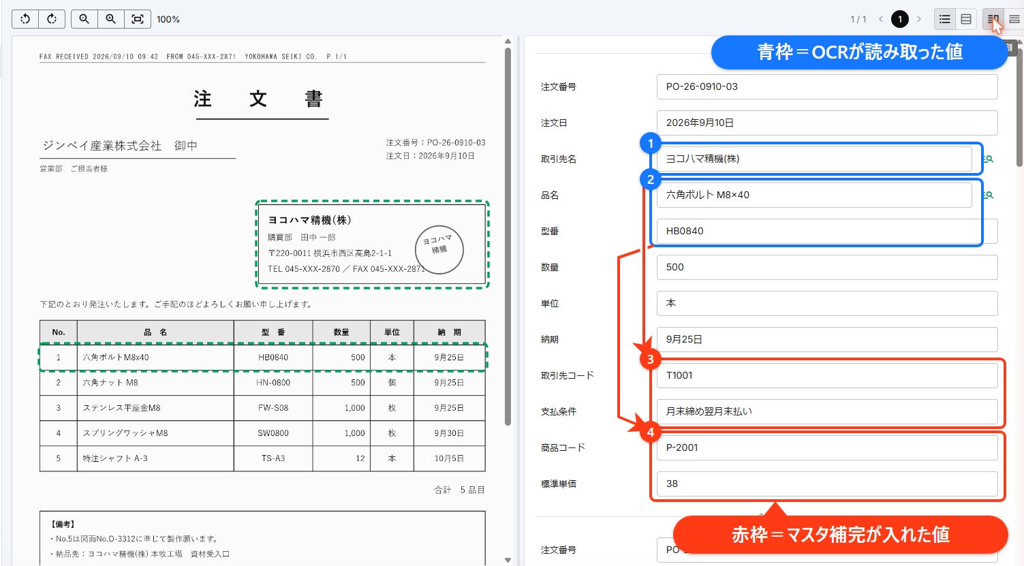Select page 1 in the pager

(900, 19)
